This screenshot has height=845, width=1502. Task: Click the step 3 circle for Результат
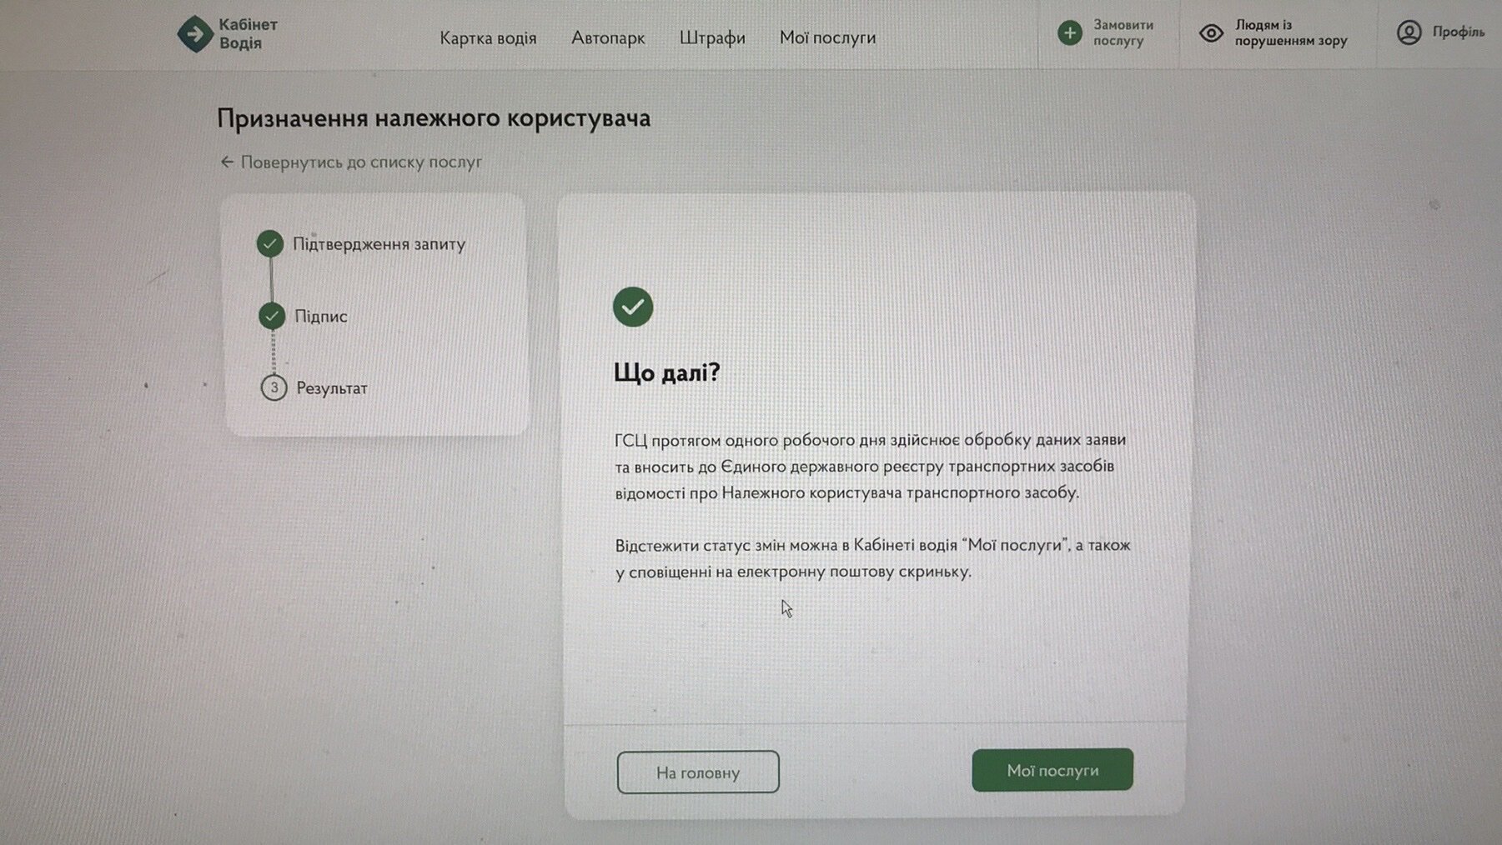click(274, 387)
